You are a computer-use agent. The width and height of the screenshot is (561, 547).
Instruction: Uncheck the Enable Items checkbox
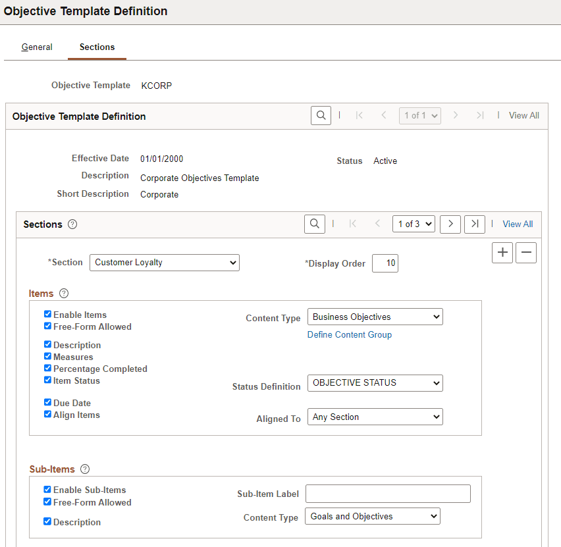47,314
